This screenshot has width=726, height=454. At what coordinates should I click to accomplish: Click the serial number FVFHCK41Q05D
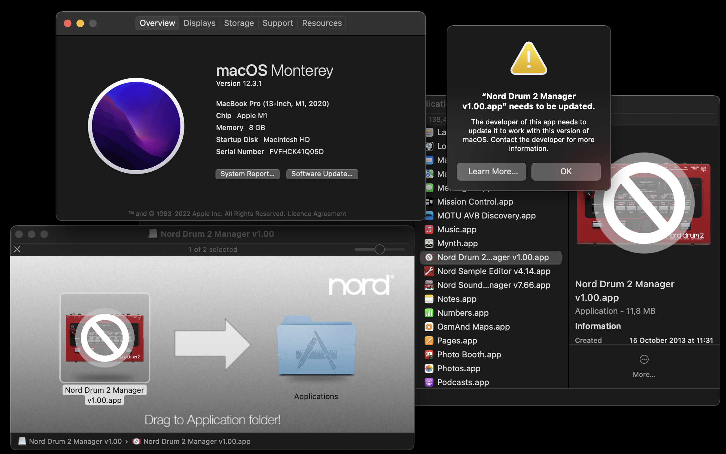(x=296, y=152)
